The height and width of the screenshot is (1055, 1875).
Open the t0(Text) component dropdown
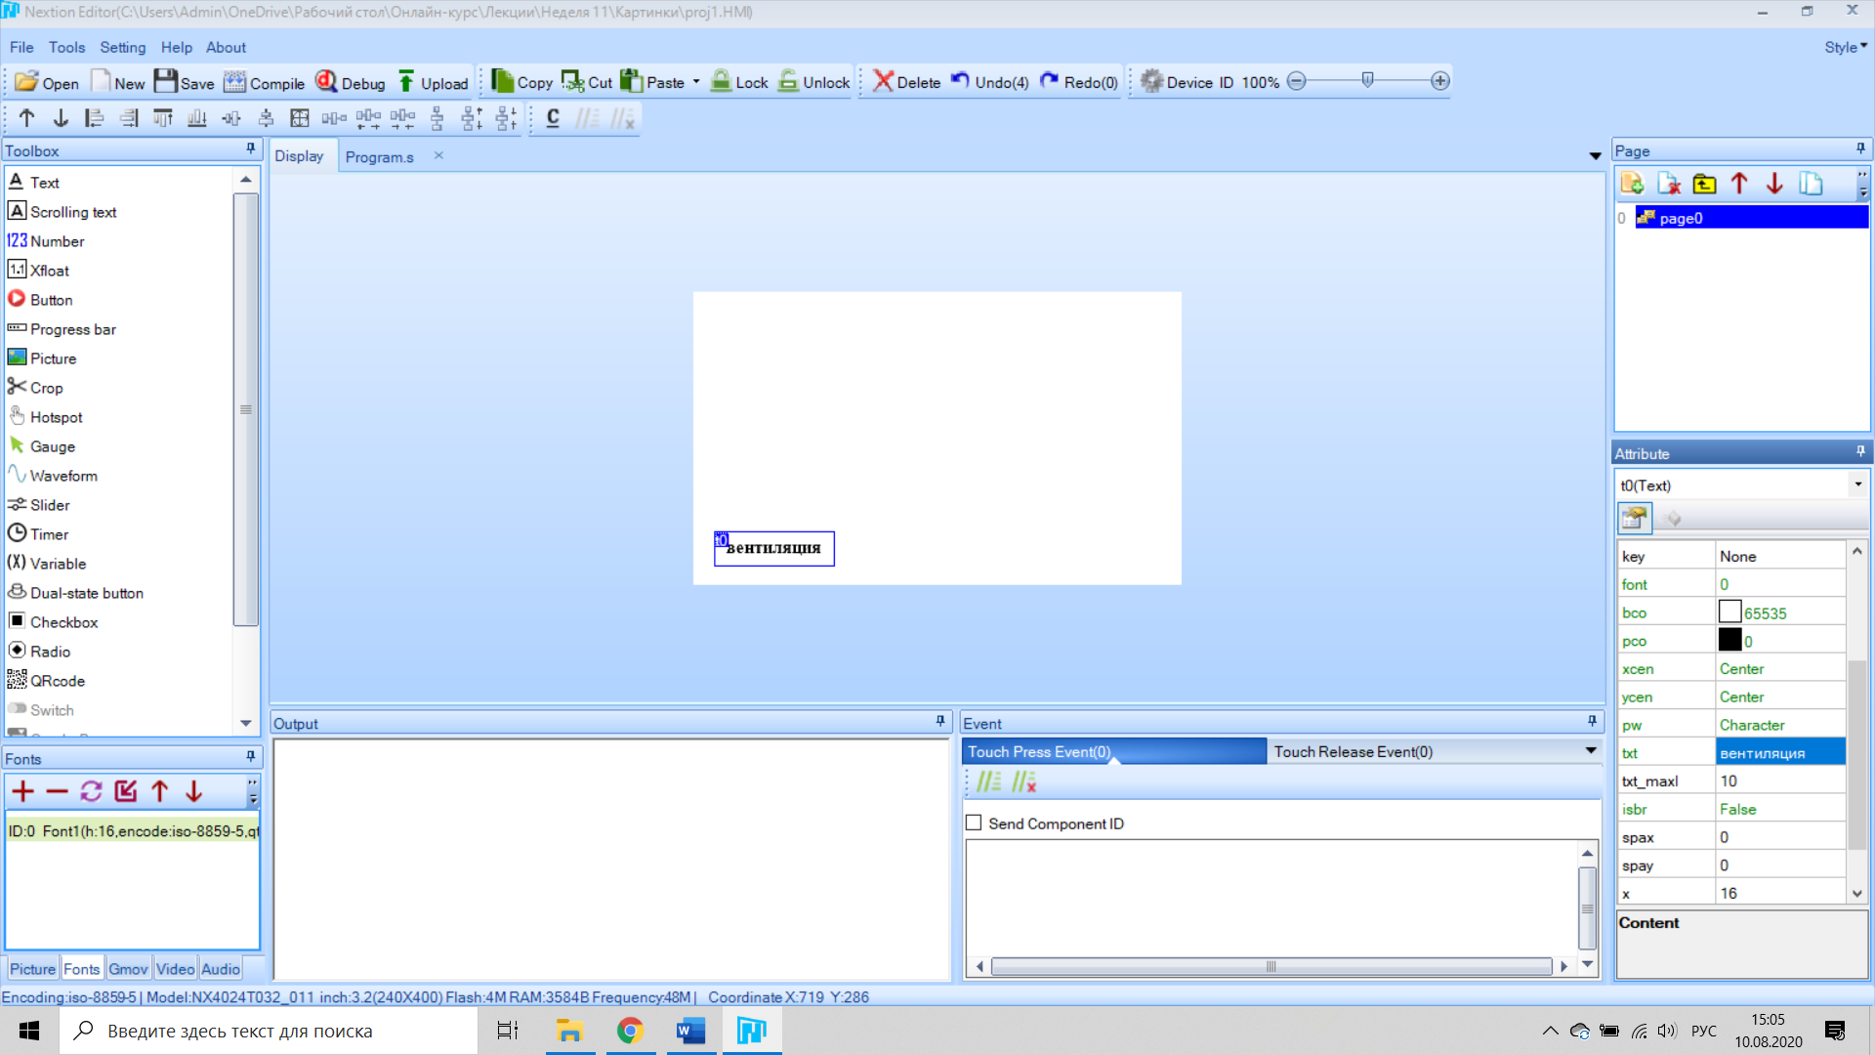click(x=1857, y=485)
